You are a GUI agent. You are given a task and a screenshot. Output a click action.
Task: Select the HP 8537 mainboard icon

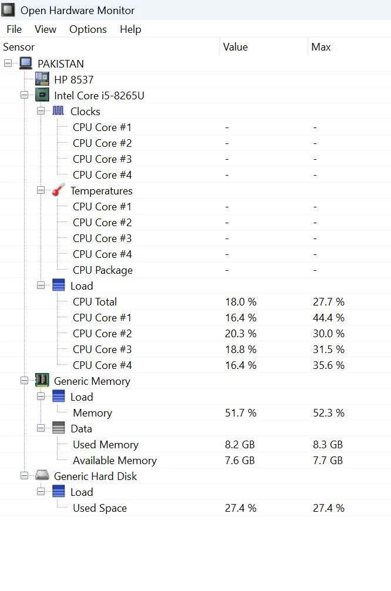click(x=42, y=79)
